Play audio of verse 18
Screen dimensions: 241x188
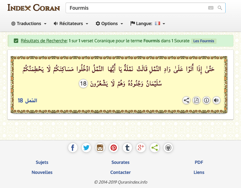tap(216, 100)
